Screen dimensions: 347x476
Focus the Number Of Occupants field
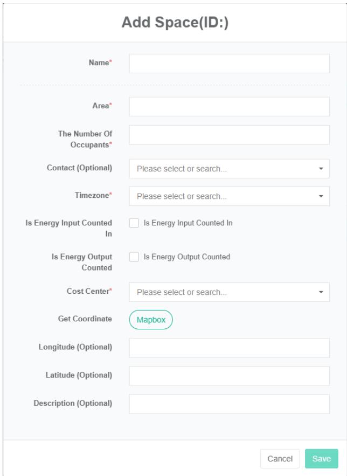click(x=229, y=135)
